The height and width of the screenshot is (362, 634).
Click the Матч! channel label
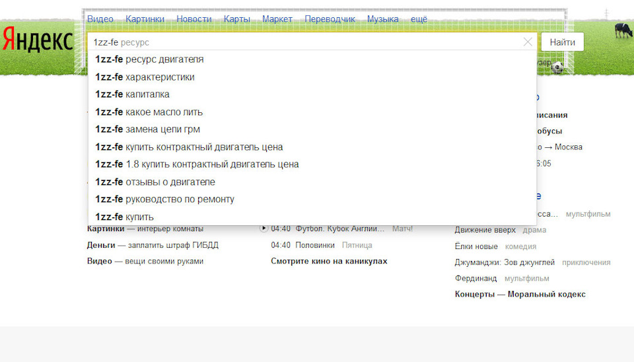coord(402,229)
